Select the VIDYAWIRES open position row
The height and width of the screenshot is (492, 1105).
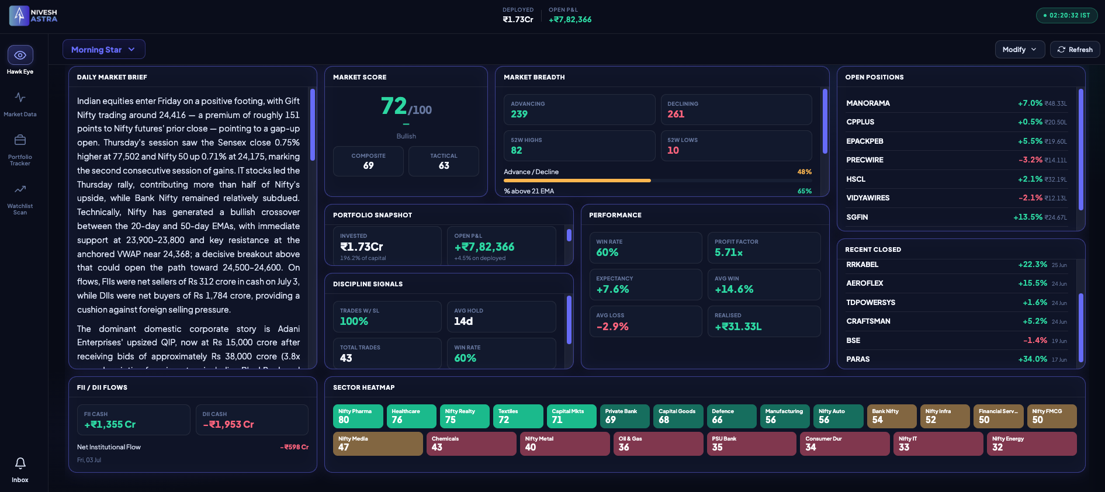click(x=957, y=198)
